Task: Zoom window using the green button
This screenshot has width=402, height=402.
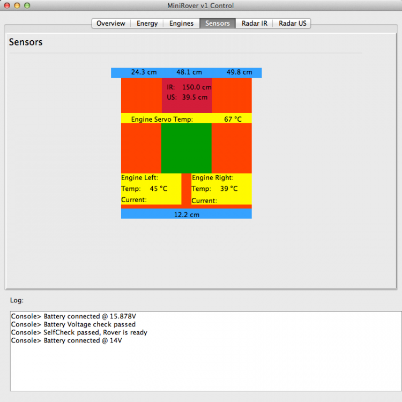Action: pos(27,5)
